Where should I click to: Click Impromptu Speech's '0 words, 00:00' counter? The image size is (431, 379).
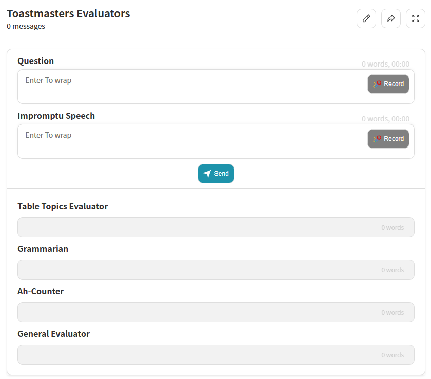coord(385,119)
